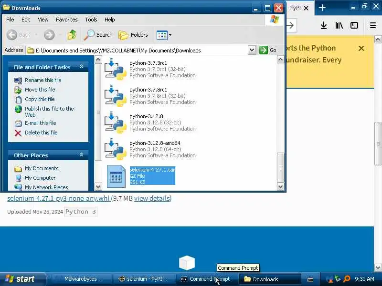This screenshot has height=286, width=382.
Task: Click the file list scroll up arrow
Action: (x=280, y=59)
